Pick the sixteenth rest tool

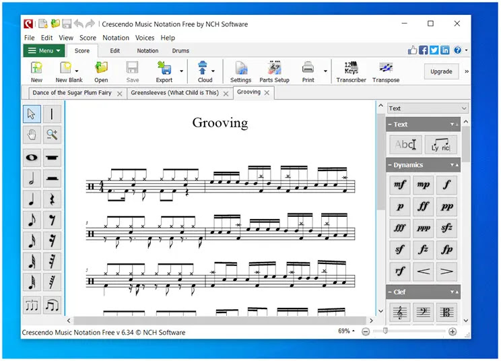pyautogui.click(x=52, y=241)
